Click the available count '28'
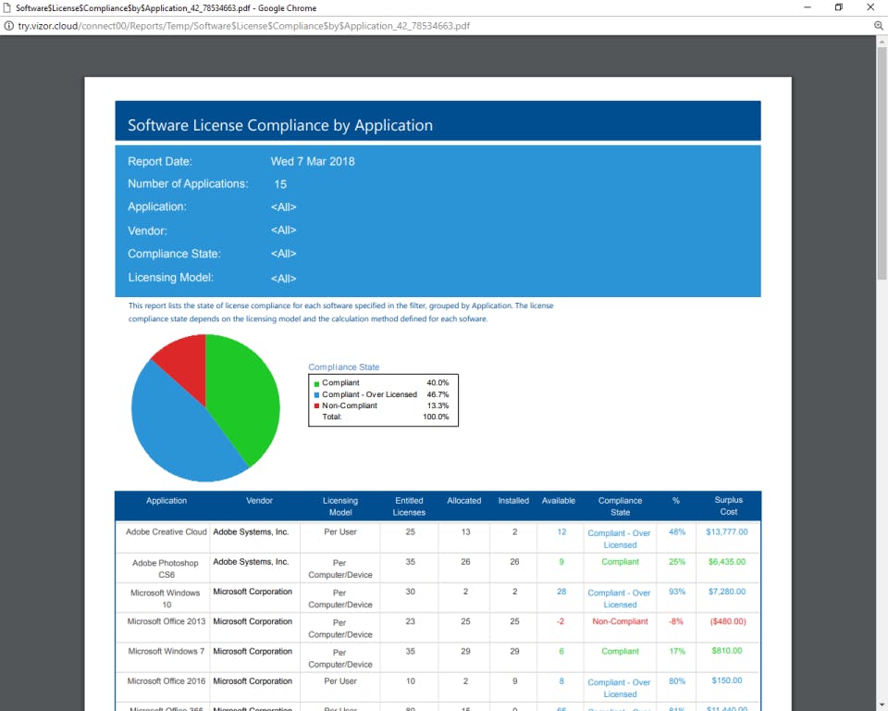Screen dimensions: 888x711 coord(561,592)
